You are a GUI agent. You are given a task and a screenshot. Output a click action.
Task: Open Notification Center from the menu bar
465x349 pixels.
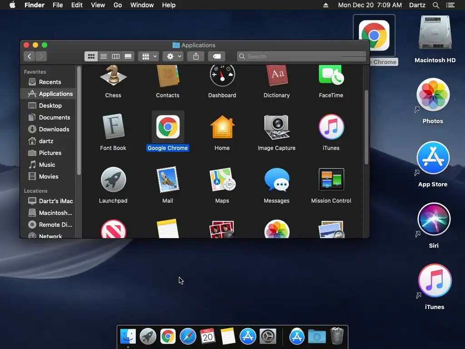(450, 5)
